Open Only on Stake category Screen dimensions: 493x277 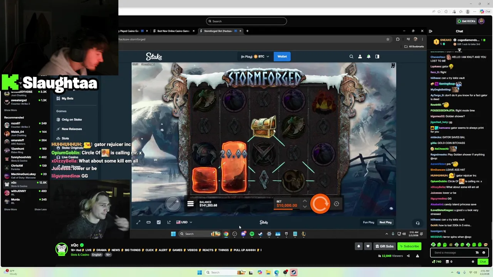(x=69, y=120)
